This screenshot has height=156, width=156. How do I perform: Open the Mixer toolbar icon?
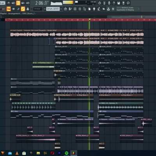coord(80,9)
